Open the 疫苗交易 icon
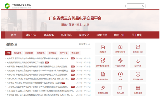Image resolution: width=160 pixels, height=103 pixels. 138,60
